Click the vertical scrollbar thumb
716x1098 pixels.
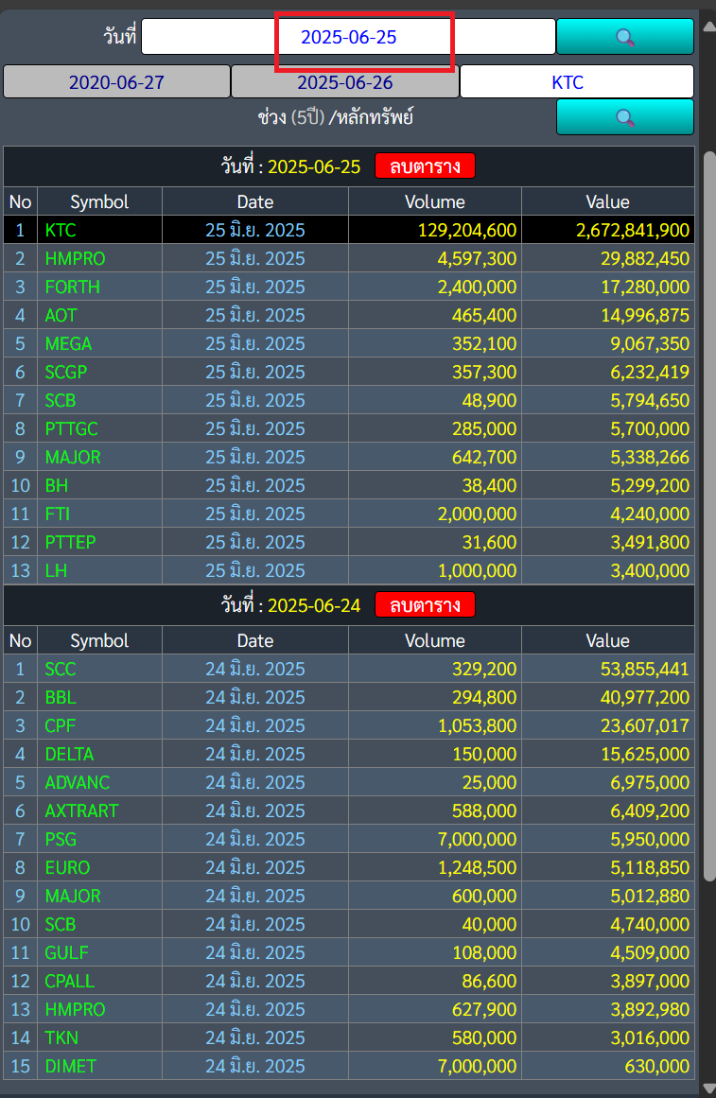coord(709,515)
